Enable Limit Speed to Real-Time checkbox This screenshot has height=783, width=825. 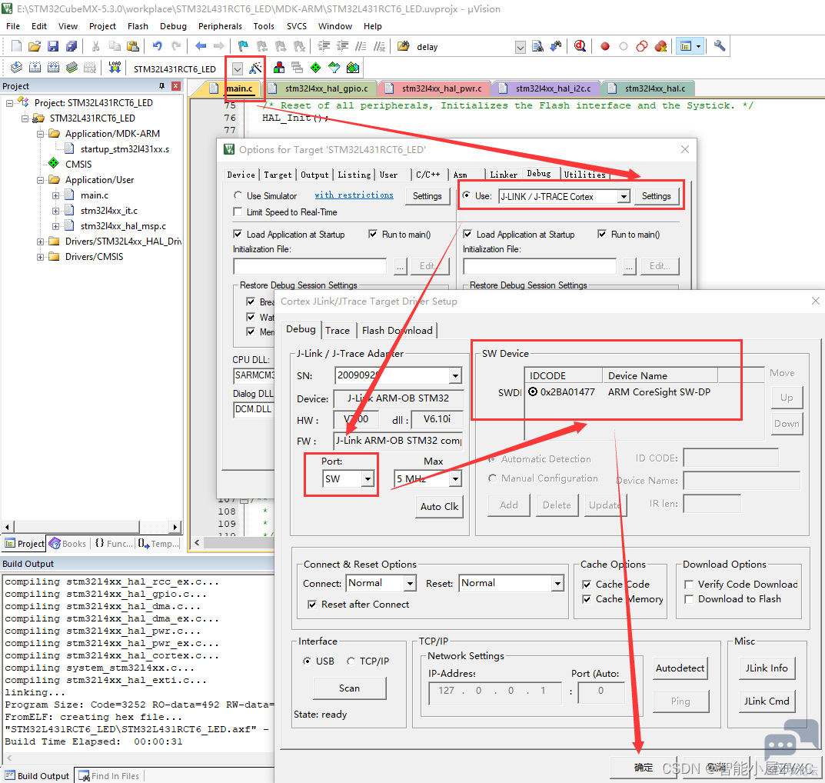238,212
